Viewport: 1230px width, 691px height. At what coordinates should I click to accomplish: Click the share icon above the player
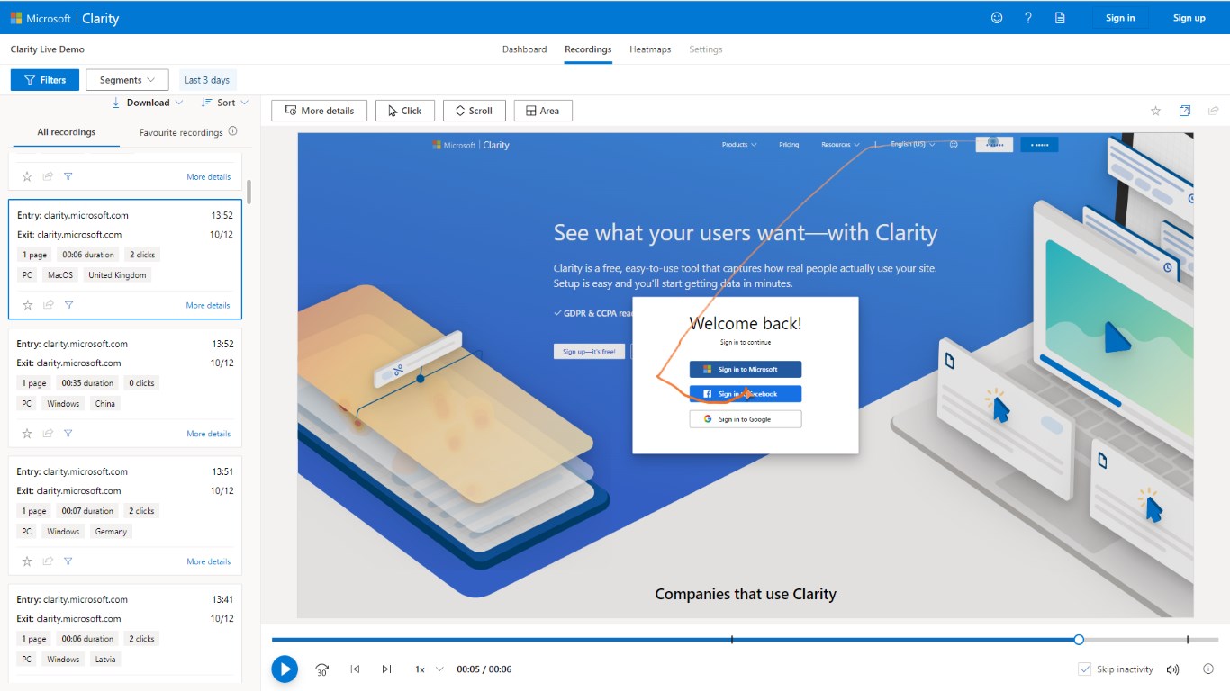1214,111
